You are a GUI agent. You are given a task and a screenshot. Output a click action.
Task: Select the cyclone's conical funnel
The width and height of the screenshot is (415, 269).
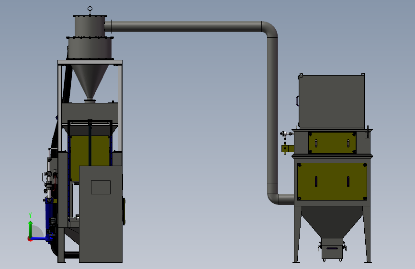(90, 81)
